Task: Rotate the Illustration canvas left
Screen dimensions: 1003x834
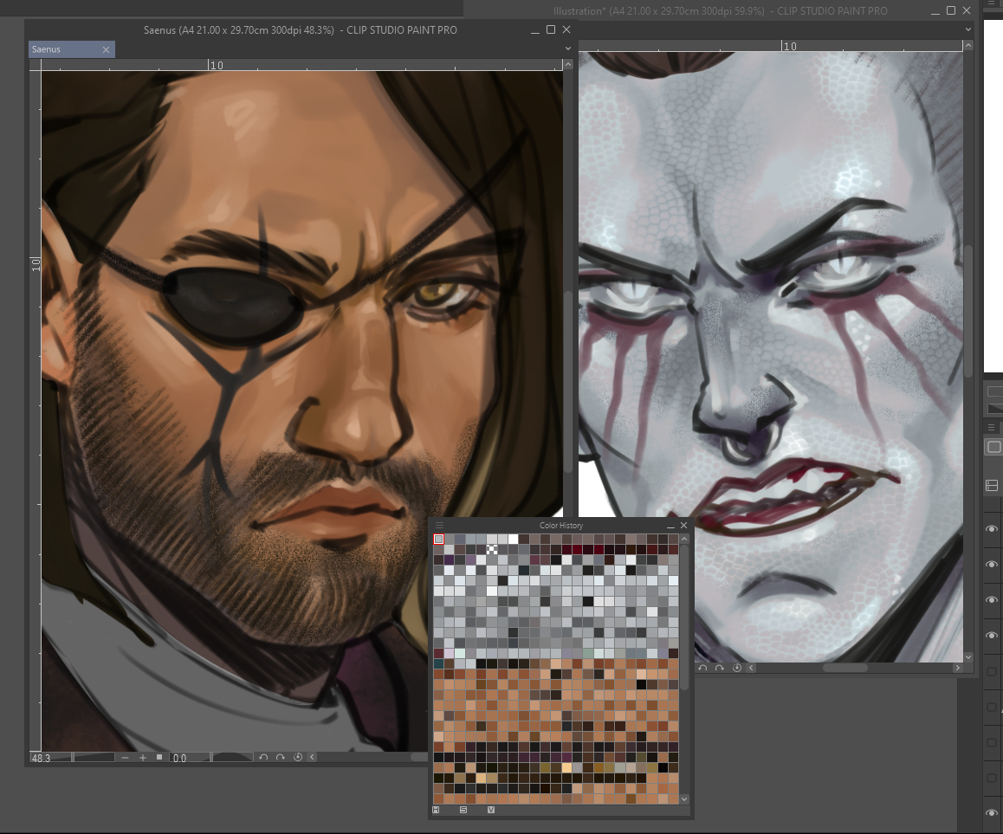Action: 702,668
